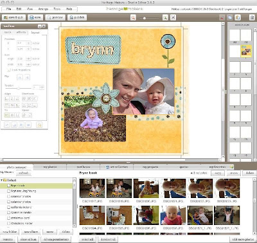This screenshot has width=257, height=243.
Task: Click the copy pages icon in top-right toolbar
Action: 238,17
